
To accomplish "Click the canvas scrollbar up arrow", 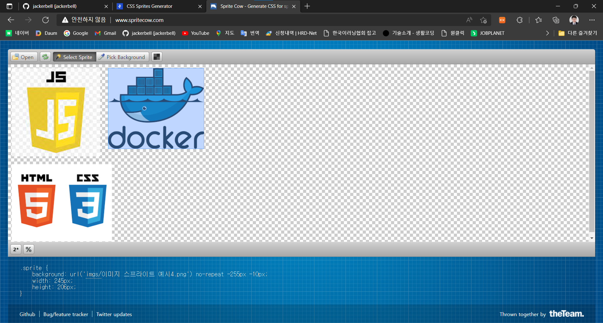I will coord(592,68).
